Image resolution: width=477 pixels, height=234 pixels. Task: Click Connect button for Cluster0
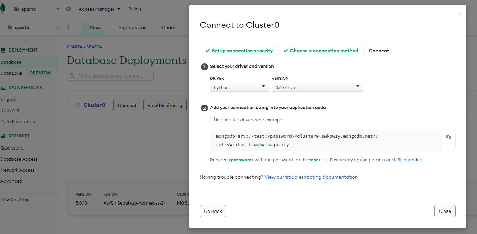click(127, 105)
